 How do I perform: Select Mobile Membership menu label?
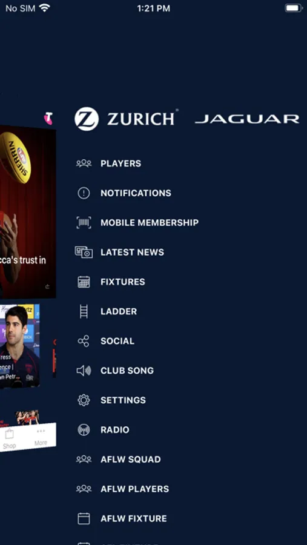pos(150,222)
